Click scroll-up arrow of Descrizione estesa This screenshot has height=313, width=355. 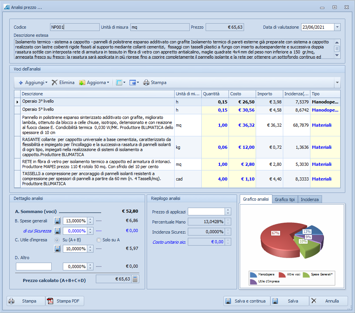click(337, 42)
